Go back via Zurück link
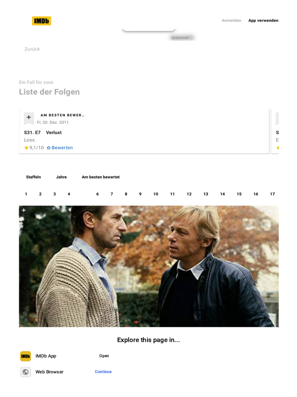 pyautogui.click(x=32, y=49)
